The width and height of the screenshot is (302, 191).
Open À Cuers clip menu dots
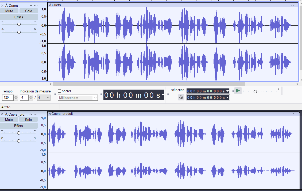tap(293, 5)
